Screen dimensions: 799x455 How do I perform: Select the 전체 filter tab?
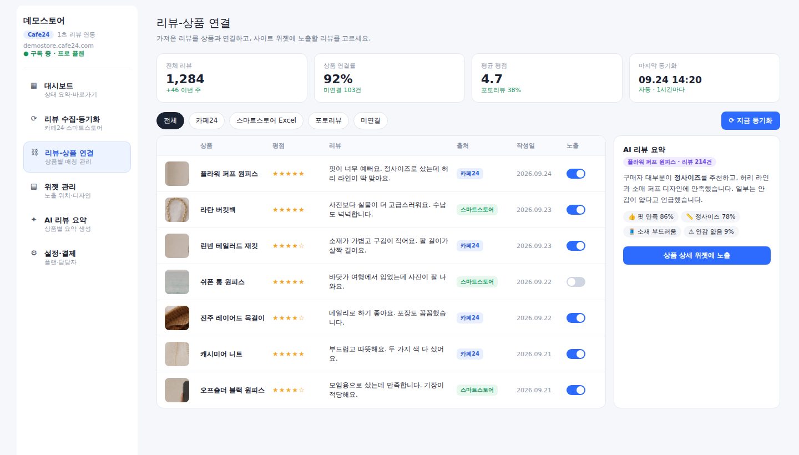(170, 120)
